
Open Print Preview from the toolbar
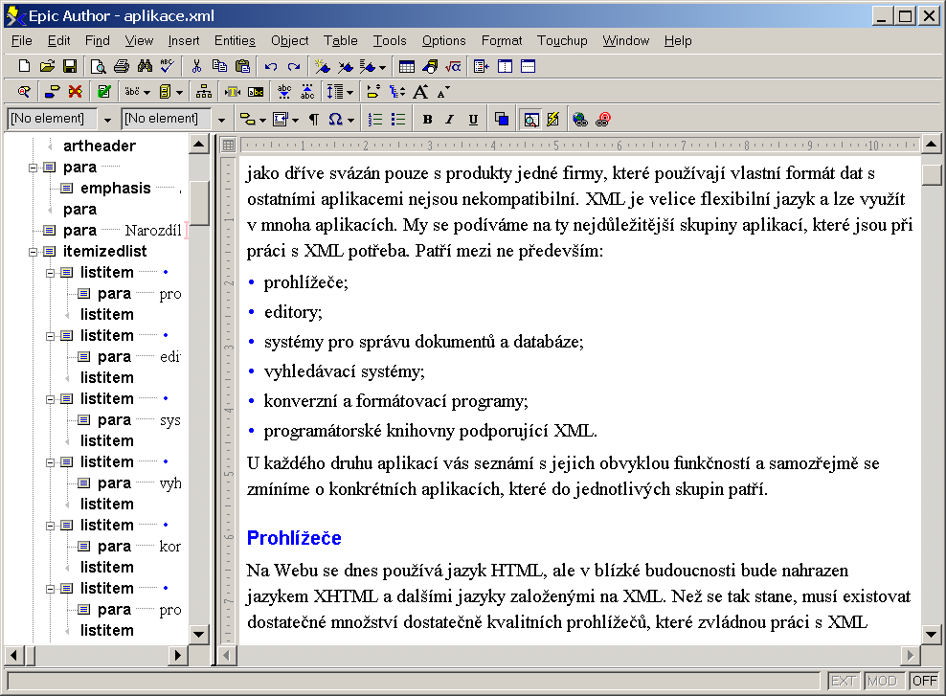tap(98, 66)
